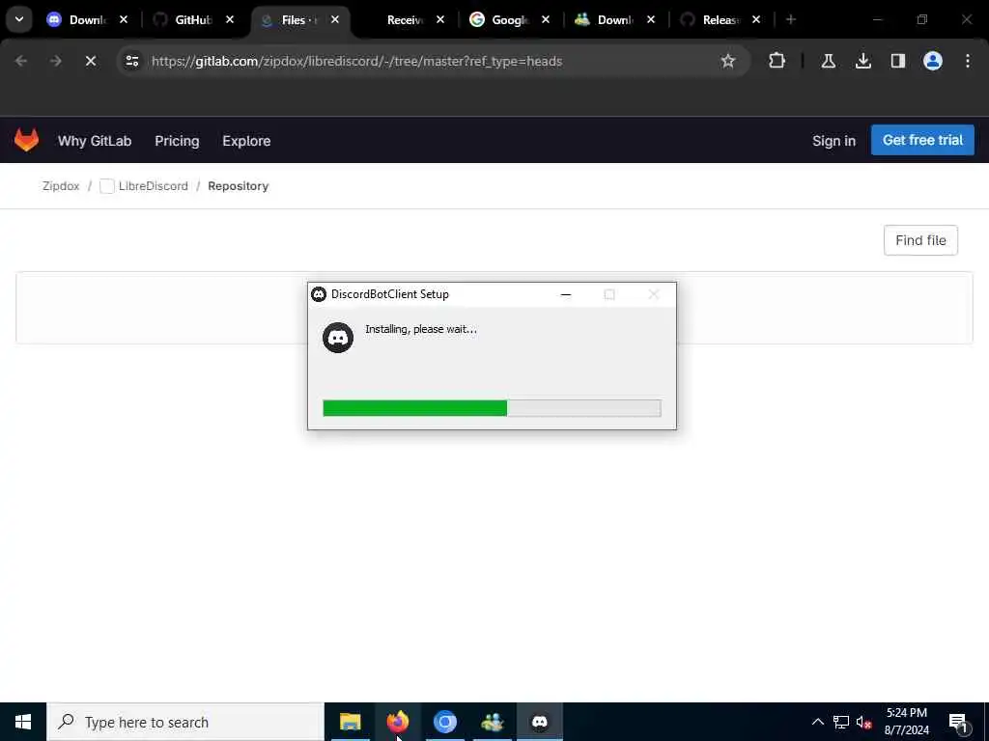
Task: Close the GitHub tab
Action: coord(230,19)
